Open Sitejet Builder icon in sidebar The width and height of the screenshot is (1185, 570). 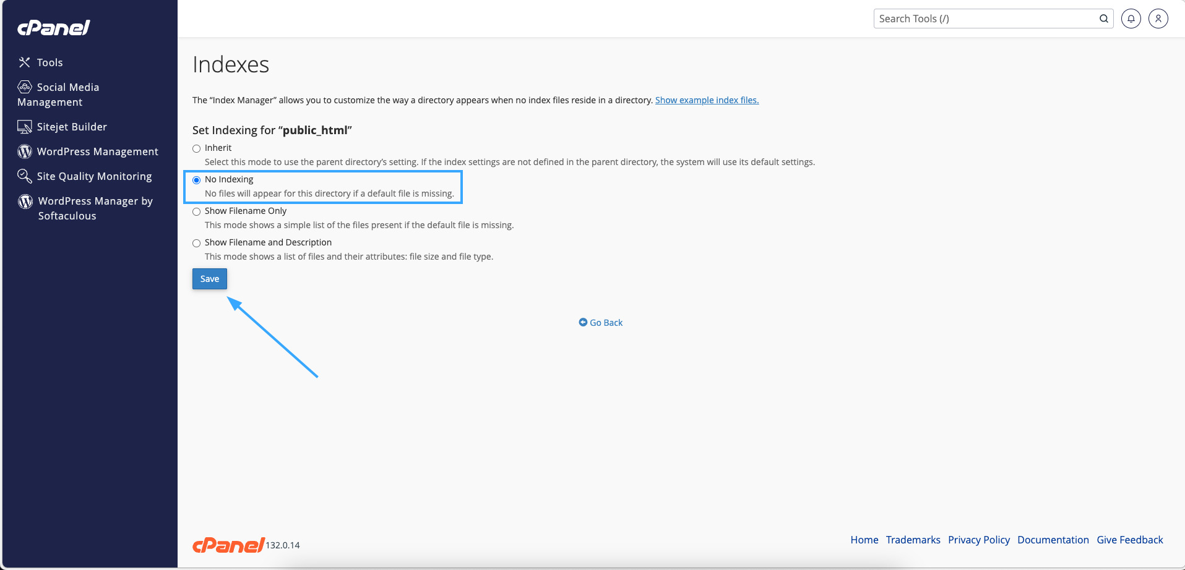[25, 127]
